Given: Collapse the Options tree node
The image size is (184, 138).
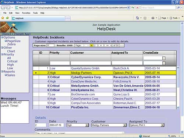Looking at the screenshot, I should pyautogui.click(x=2, y=37).
